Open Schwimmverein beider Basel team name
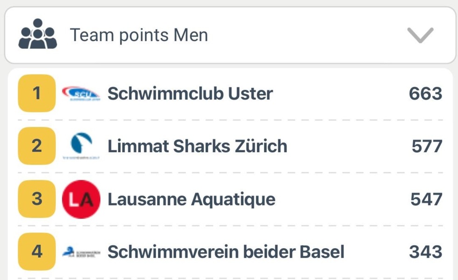The width and height of the screenshot is (458, 280). pos(226,252)
